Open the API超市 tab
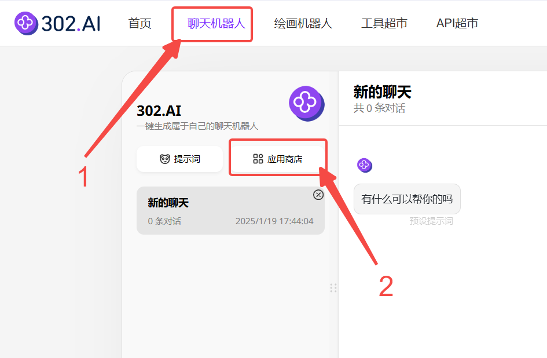The height and width of the screenshot is (358, 547). click(x=457, y=23)
